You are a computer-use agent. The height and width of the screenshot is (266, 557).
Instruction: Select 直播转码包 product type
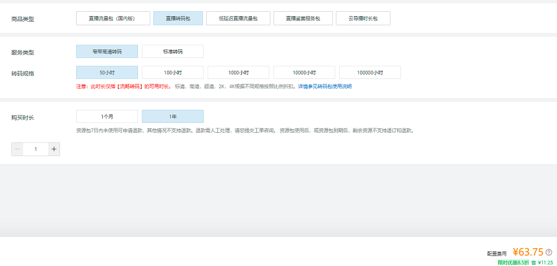(178, 19)
